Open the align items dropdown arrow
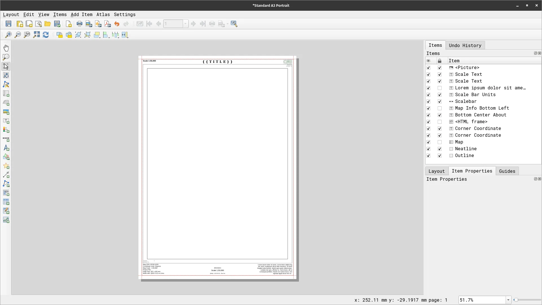This screenshot has width=542, height=305. pos(109,38)
